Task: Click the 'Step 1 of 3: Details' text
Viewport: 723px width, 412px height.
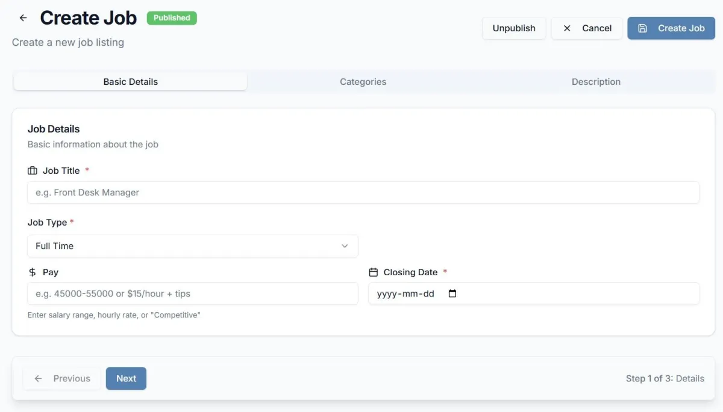Action: pos(665,378)
